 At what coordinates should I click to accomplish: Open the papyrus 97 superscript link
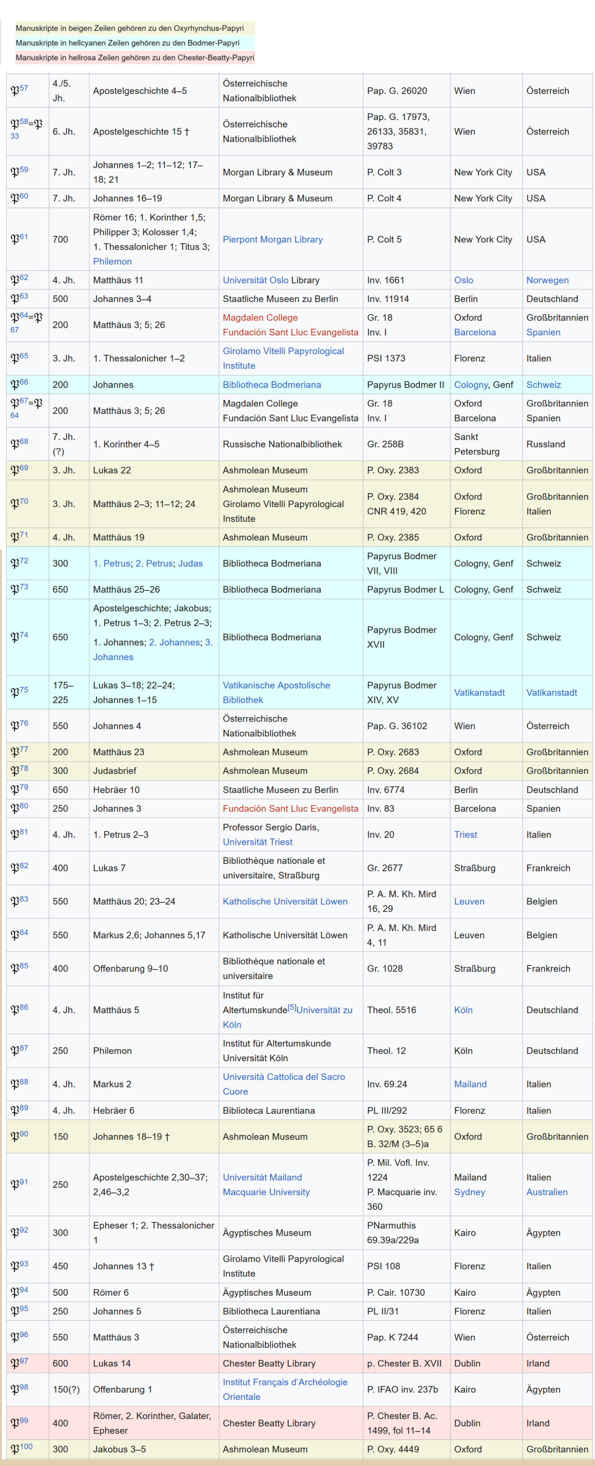pos(23,1361)
